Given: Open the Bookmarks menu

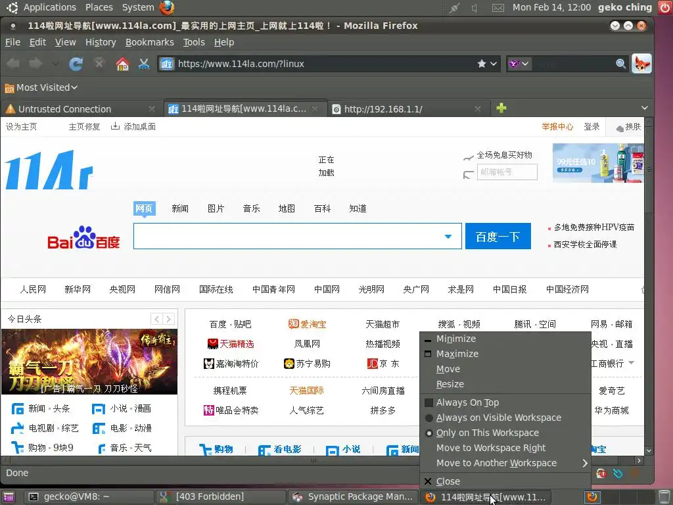Looking at the screenshot, I should click(149, 42).
